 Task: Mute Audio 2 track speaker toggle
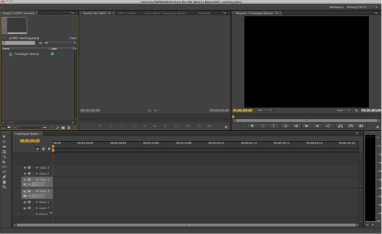point(25,202)
